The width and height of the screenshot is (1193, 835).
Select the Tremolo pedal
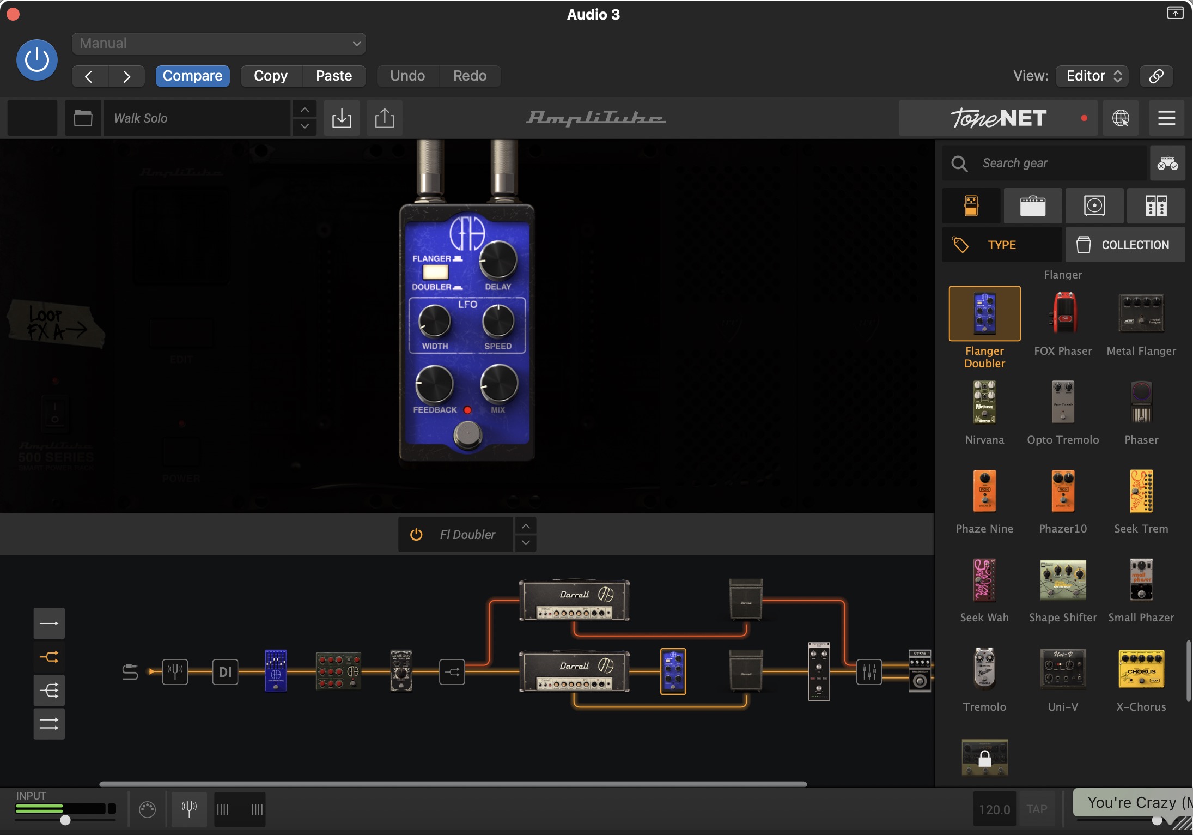point(984,669)
